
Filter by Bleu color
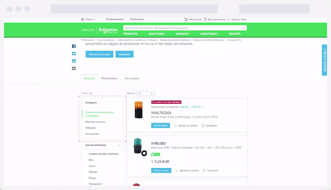[91, 160]
